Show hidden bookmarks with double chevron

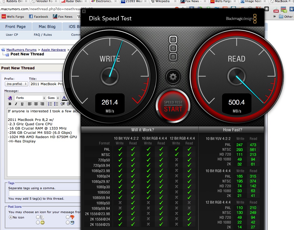tap(274, 16)
